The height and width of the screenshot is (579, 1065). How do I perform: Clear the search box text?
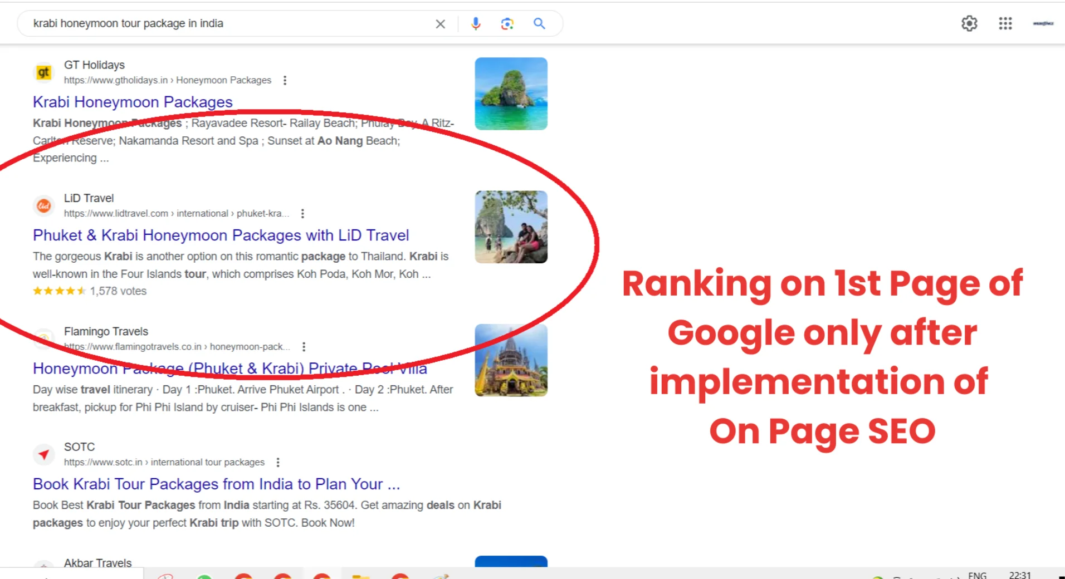click(x=440, y=24)
